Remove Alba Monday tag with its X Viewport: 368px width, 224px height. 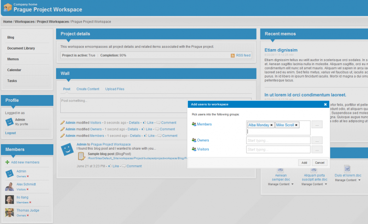click(x=271, y=125)
